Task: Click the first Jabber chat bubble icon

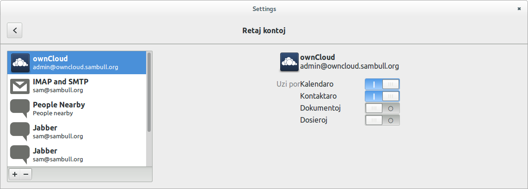Action: point(20,131)
